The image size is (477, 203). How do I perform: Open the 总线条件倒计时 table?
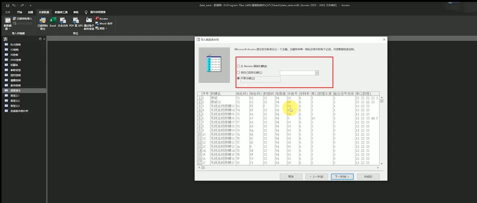20,111
